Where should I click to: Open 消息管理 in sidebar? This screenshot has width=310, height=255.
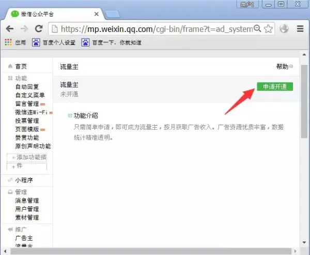coord(27,200)
